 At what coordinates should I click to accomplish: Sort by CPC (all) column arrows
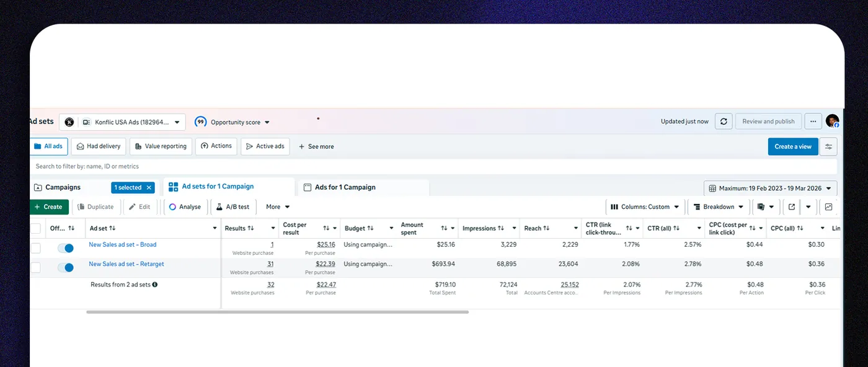tap(800, 228)
